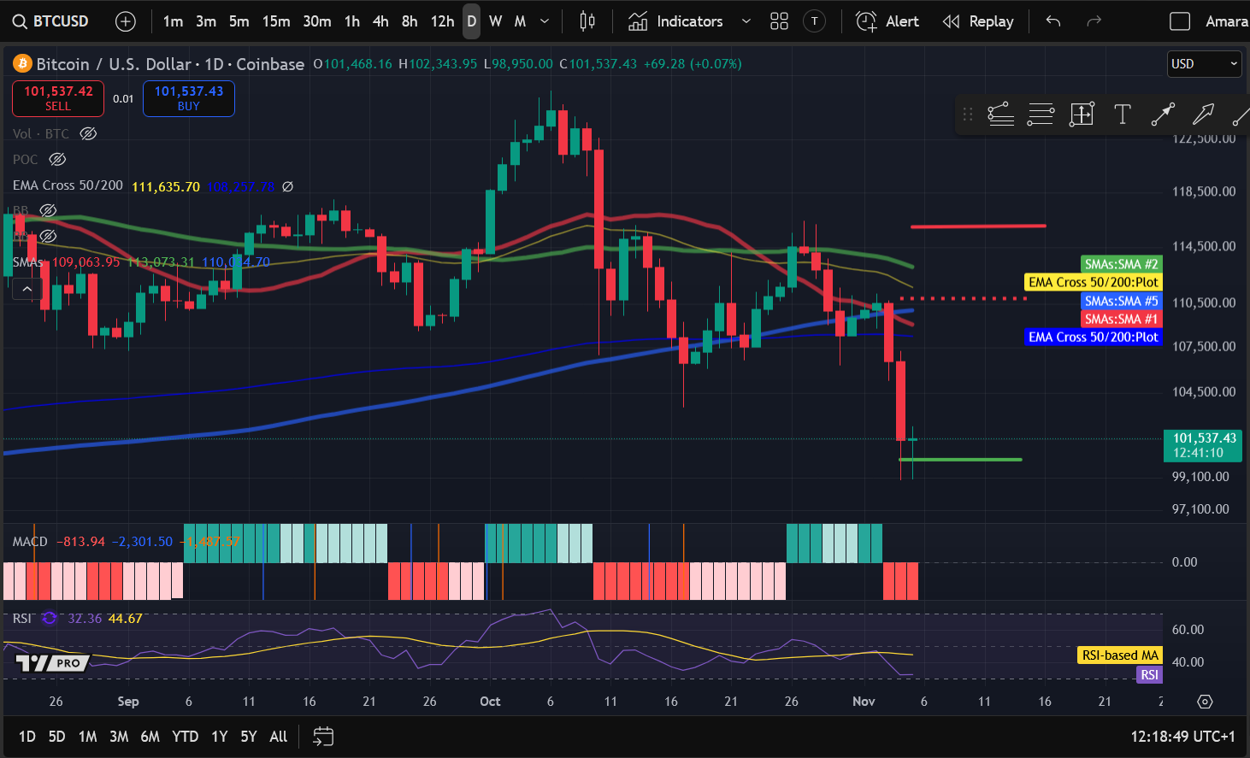1250x758 pixels.
Task: Open the chart layout grid icon
Action: pos(779,21)
